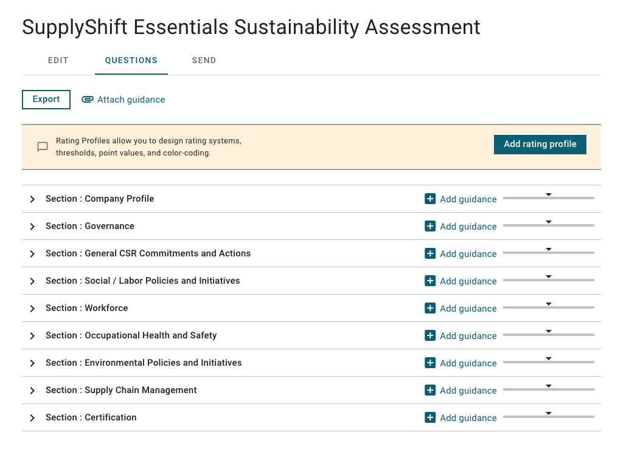Expand Supply Chain Management section chevron
Screen dimensions: 629x452
(x=32, y=390)
